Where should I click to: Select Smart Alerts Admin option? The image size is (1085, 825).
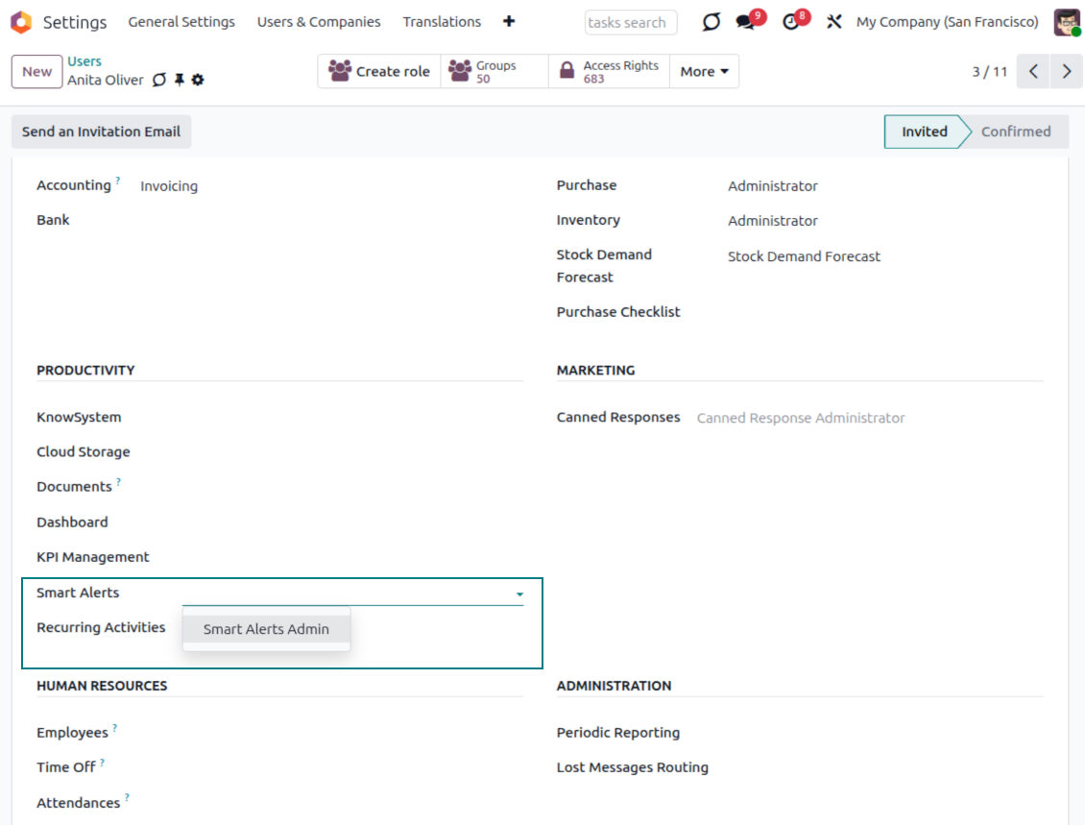click(266, 629)
